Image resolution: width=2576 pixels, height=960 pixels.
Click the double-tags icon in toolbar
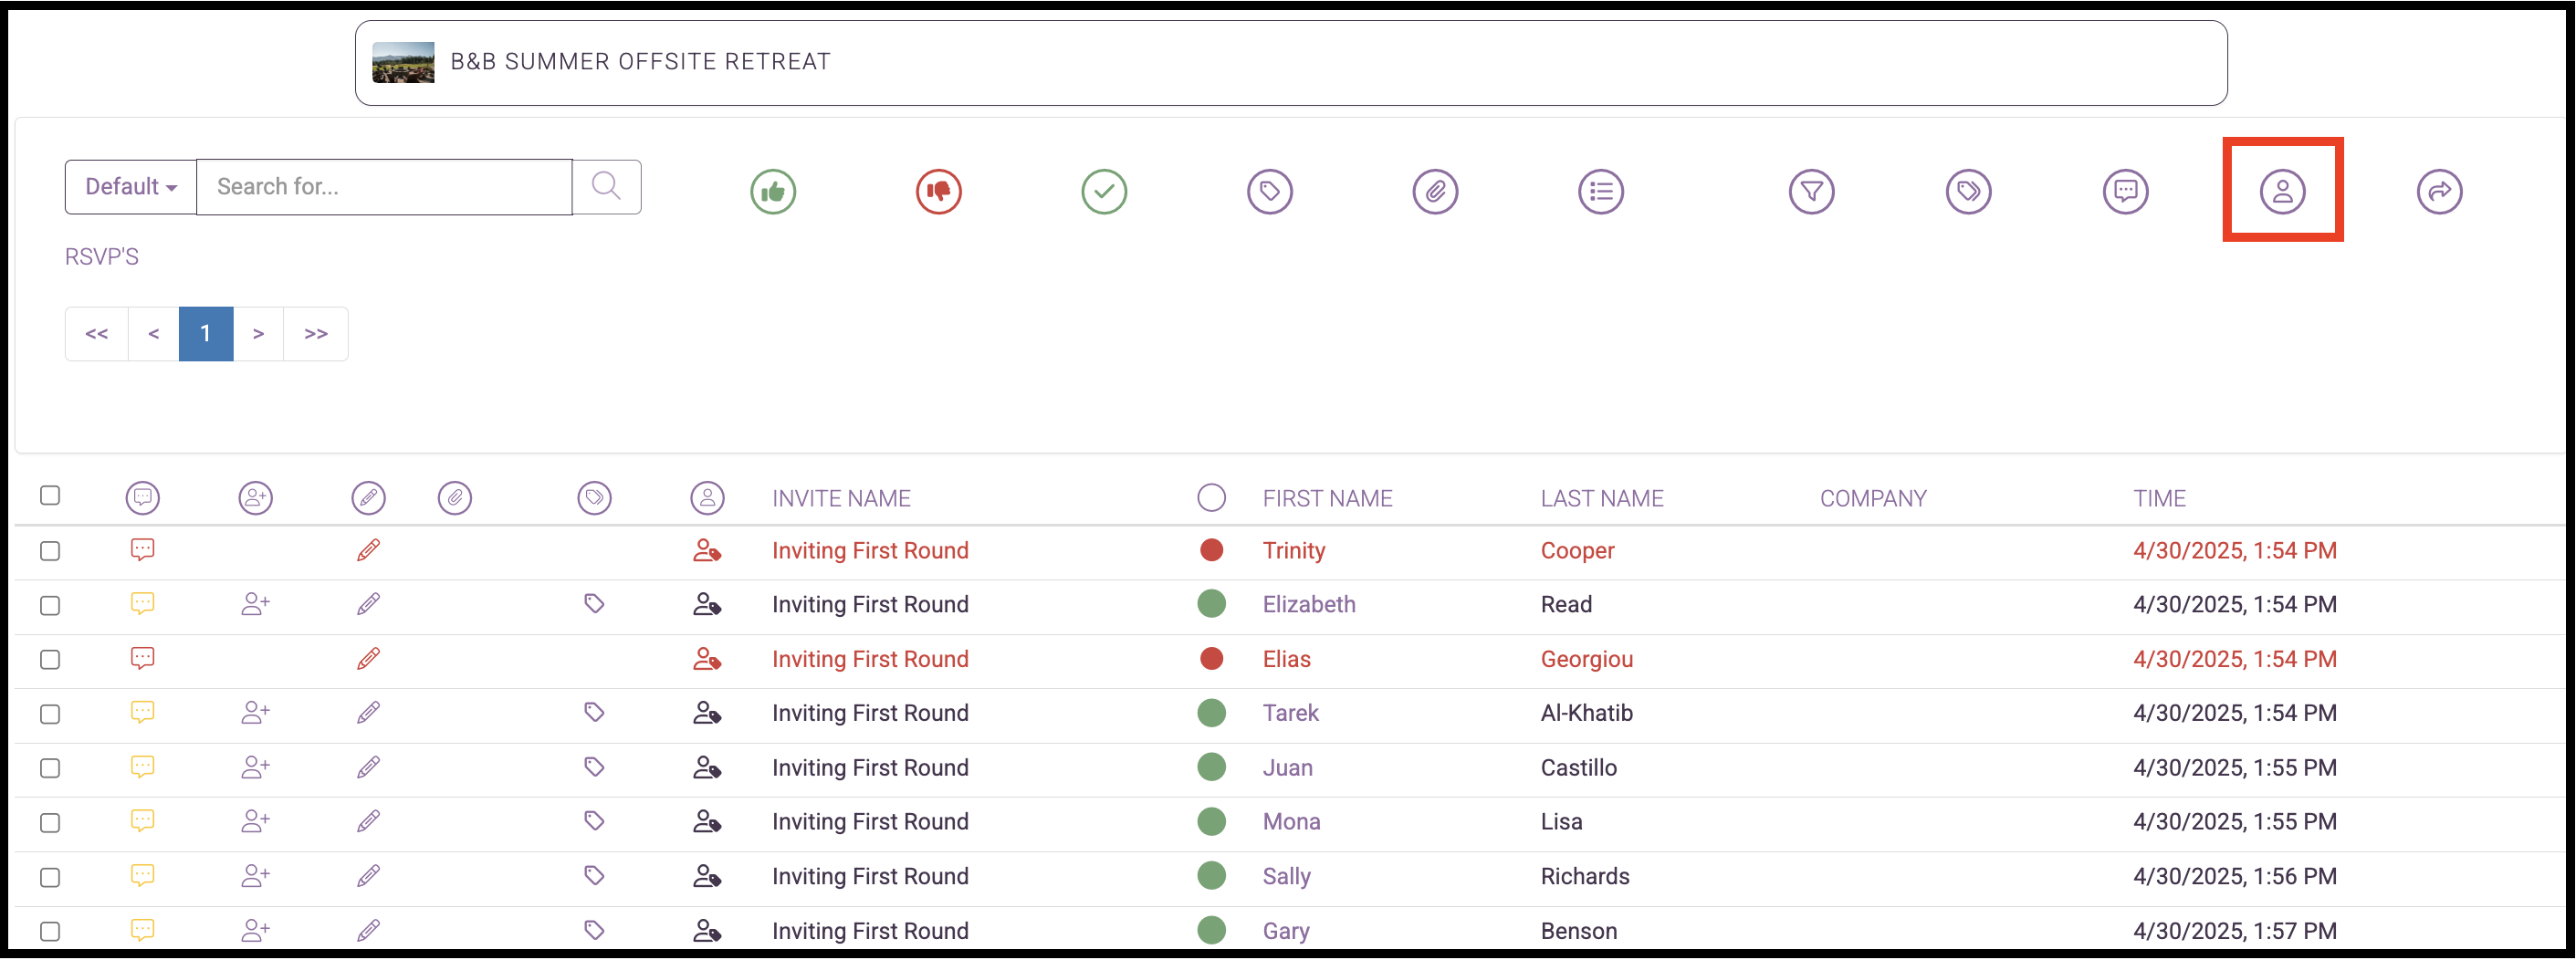tap(1968, 191)
